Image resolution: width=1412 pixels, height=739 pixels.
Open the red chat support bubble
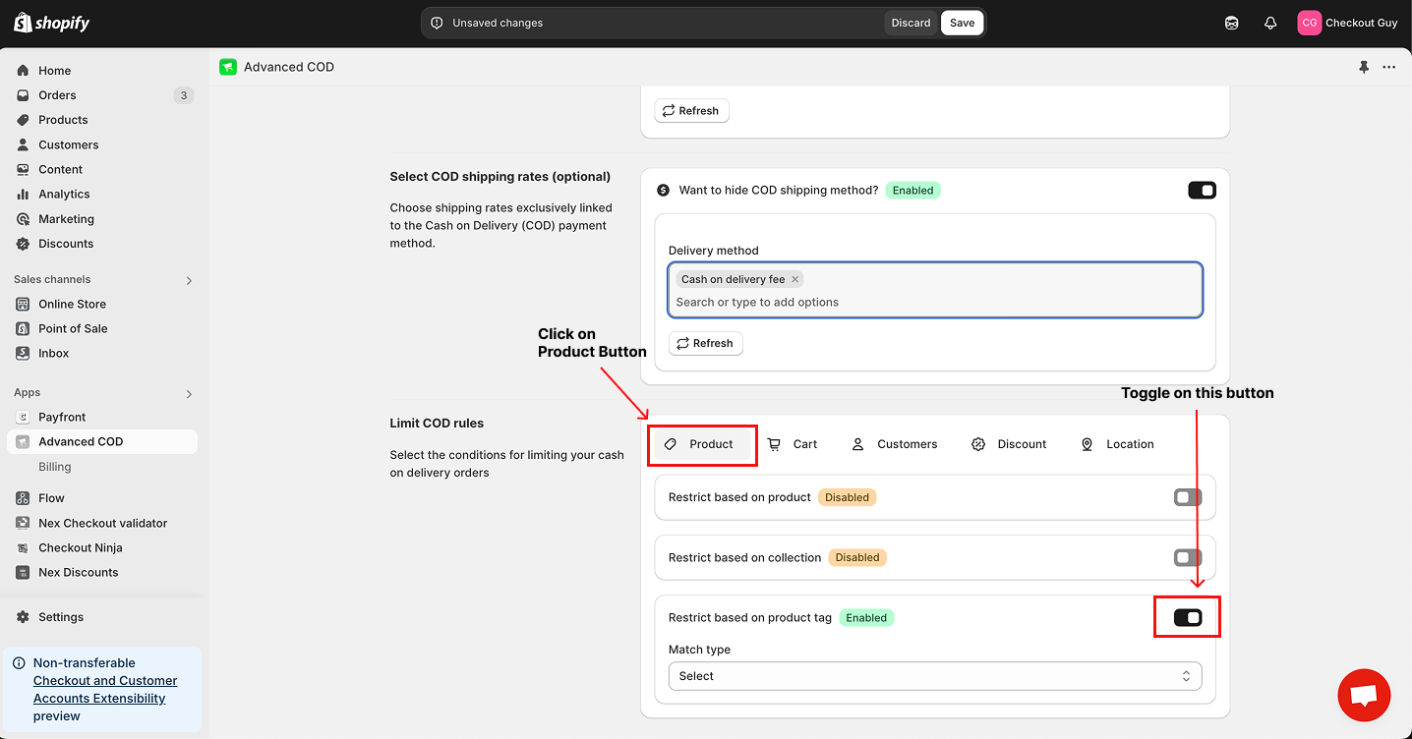pos(1364,695)
